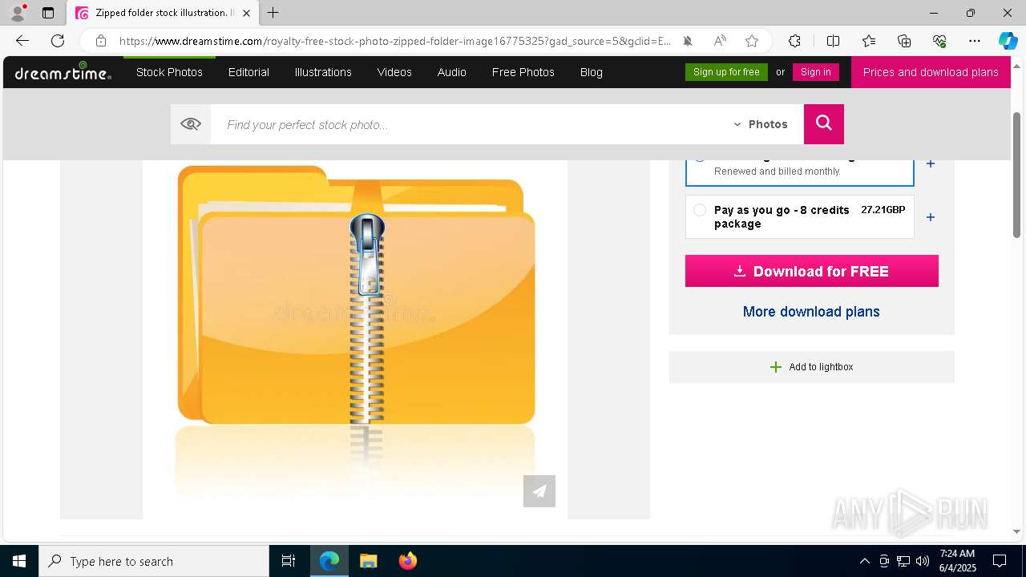Show hidden tray icons chevron

[x=864, y=561]
